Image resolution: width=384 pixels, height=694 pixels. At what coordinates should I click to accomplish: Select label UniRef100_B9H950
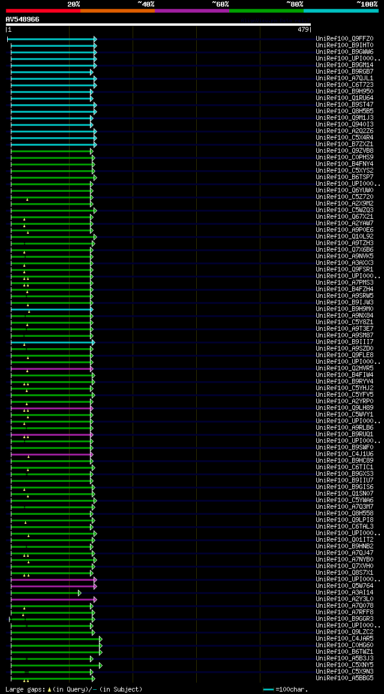[344, 92]
